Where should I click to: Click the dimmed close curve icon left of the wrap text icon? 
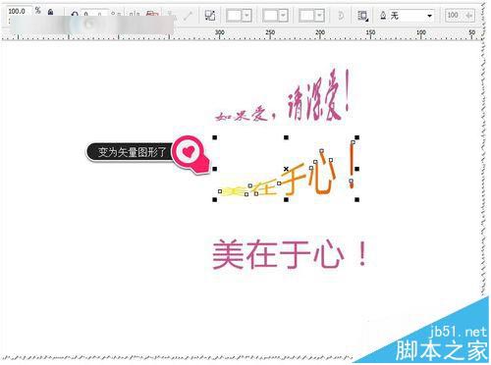tap(341, 16)
